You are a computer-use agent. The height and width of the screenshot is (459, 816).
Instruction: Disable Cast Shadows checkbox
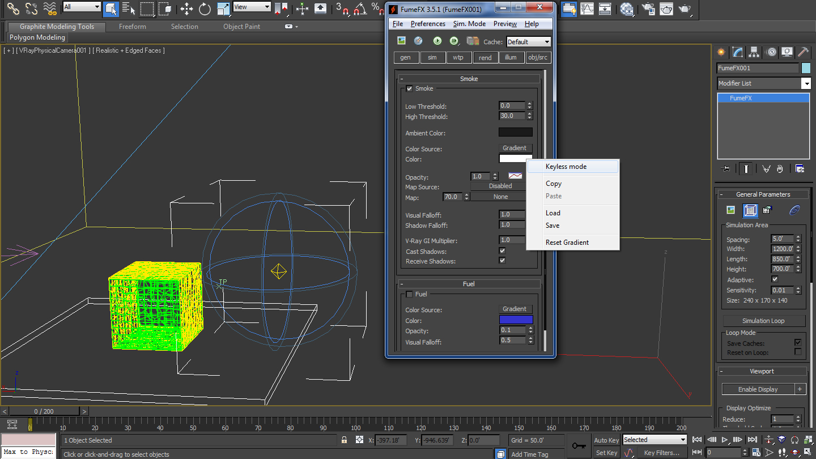502,251
